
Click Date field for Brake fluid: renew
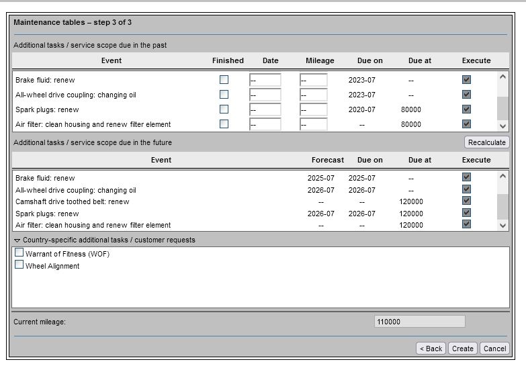[x=265, y=81]
